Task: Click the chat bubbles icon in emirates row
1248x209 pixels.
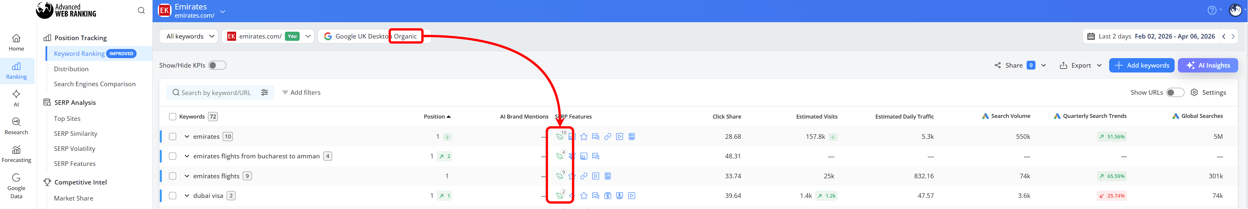Action: [x=595, y=137]
